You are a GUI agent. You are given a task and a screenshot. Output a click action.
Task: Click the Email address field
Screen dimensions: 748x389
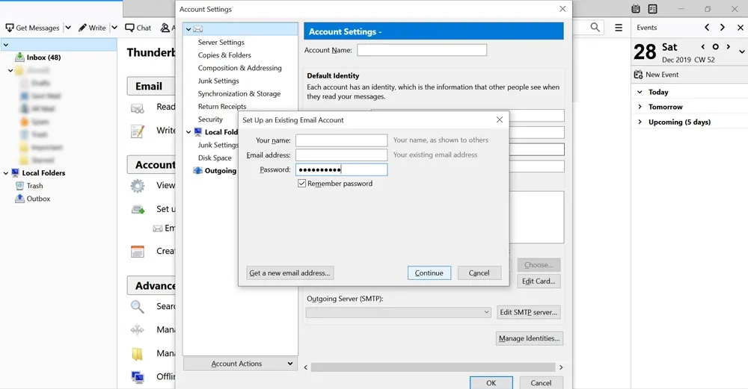coord(342,155)
